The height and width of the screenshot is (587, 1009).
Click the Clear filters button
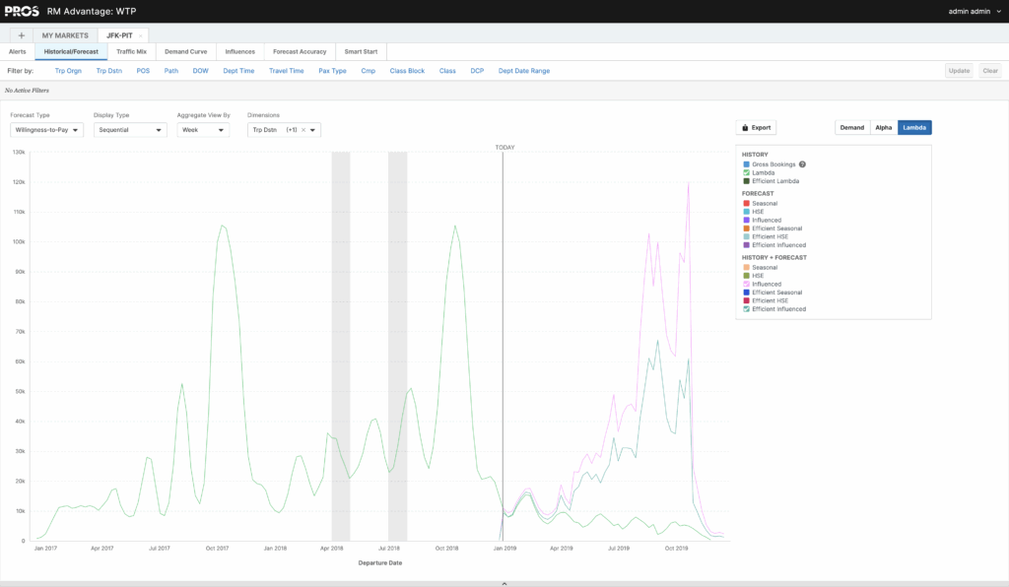click(990, 70)
